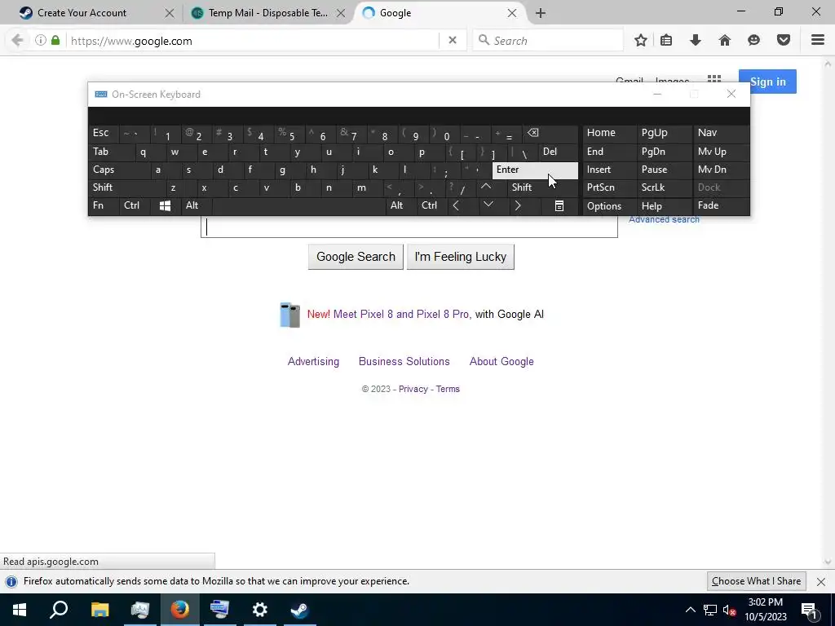This screenshot has width=835, height=626.
Task: Click the site information icon in address bar
Action: tap(41, 41)
